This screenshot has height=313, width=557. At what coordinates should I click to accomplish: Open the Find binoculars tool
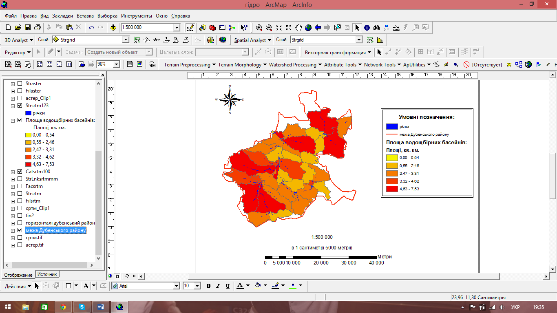(x=376, y=28)
